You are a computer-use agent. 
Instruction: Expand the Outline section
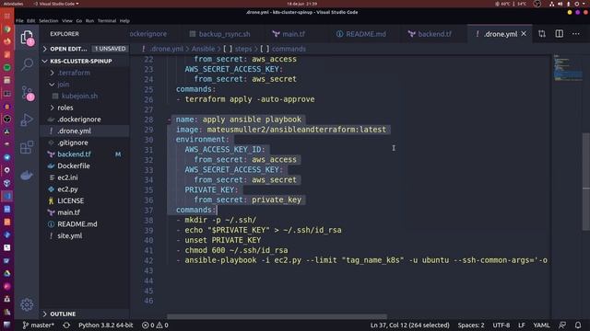pyautogui.click(x=84, y=314)
